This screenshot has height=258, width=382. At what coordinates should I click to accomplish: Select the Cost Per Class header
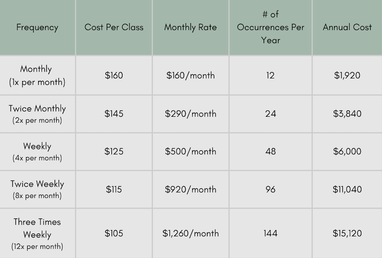point(114,27)
